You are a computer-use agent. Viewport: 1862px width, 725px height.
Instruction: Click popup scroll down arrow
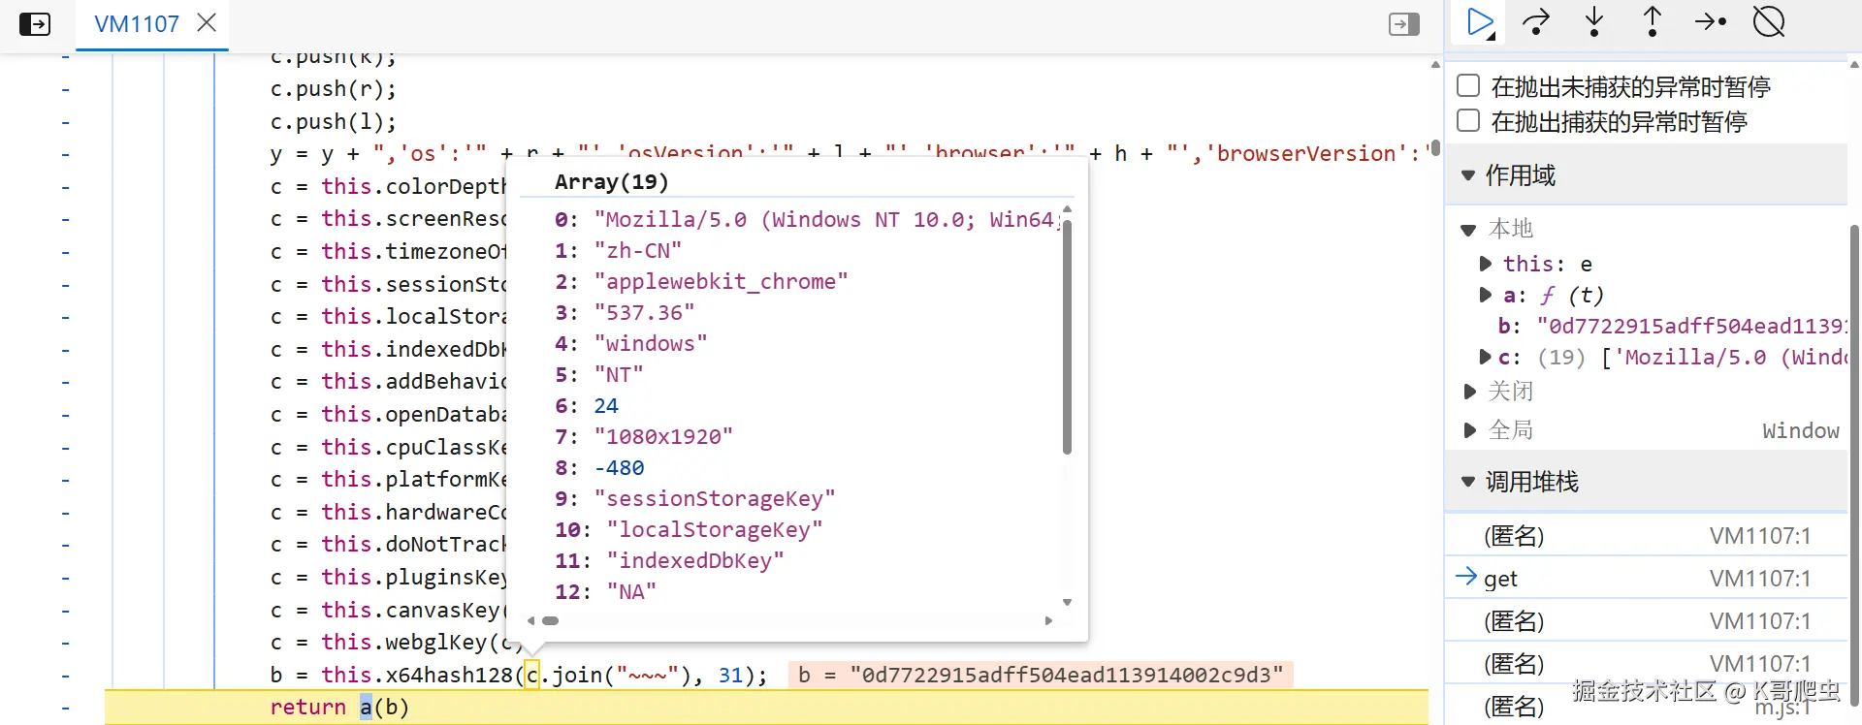click(1067, 602)
